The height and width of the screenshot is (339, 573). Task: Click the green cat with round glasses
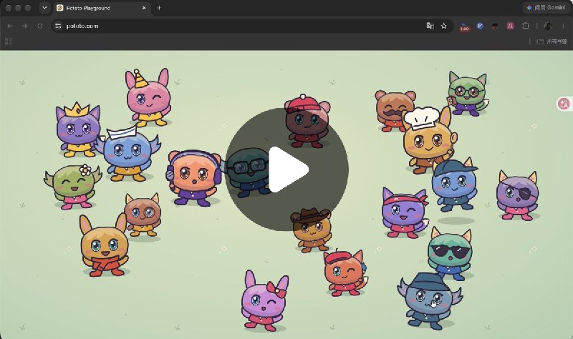[x=468, y=94]
